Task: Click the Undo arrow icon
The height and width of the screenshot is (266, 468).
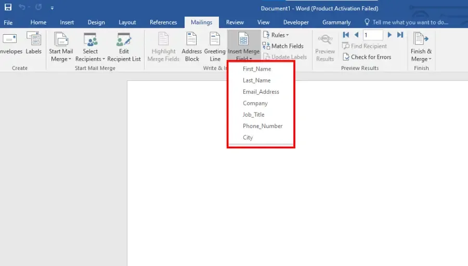Action: click(x=22, y=7)
